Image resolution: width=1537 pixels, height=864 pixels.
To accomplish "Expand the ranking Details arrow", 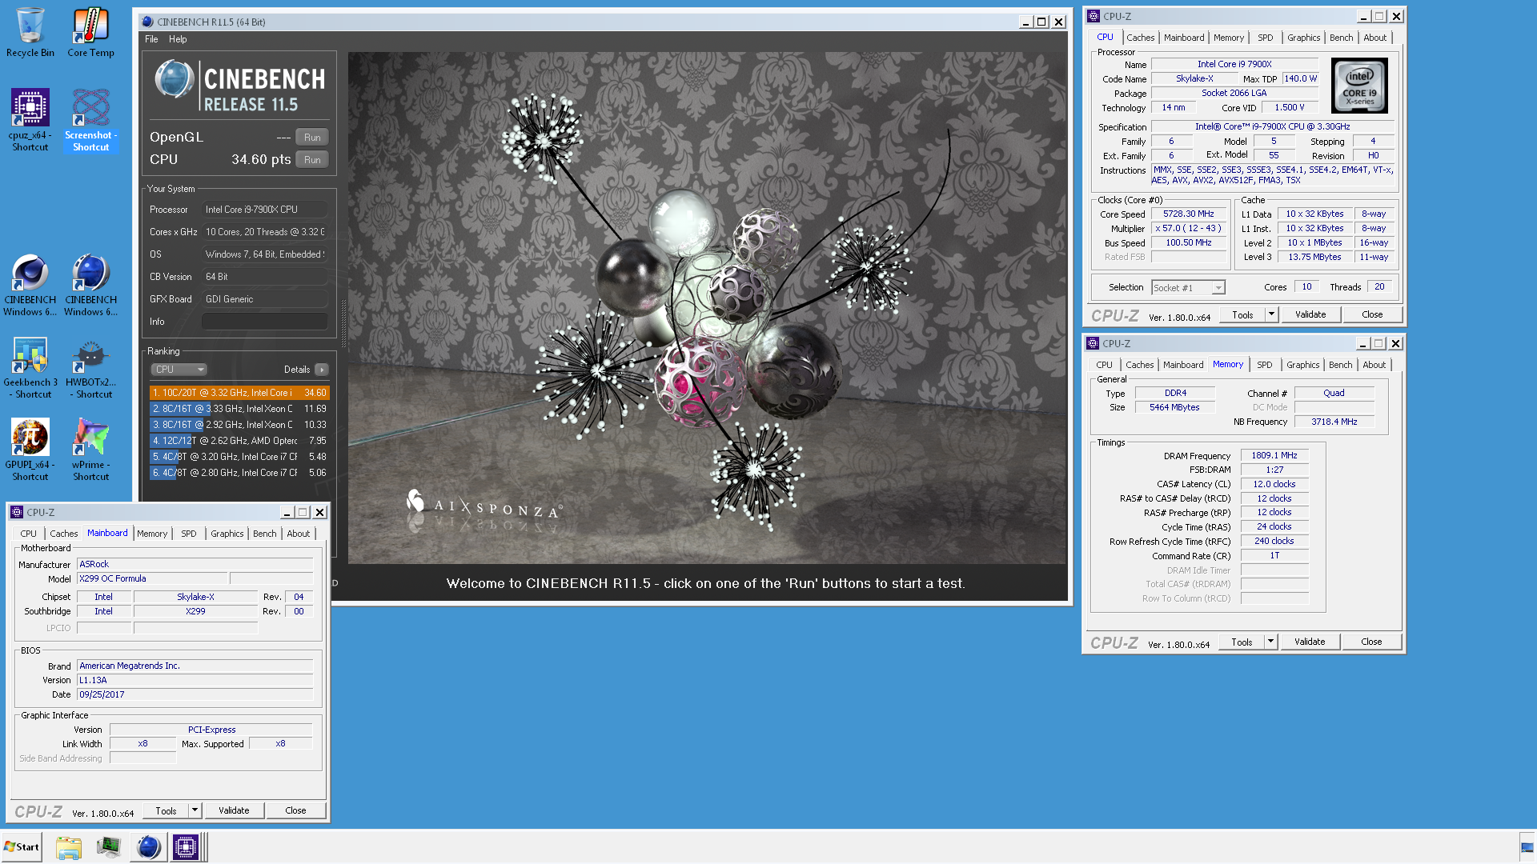I will (322, 370).
